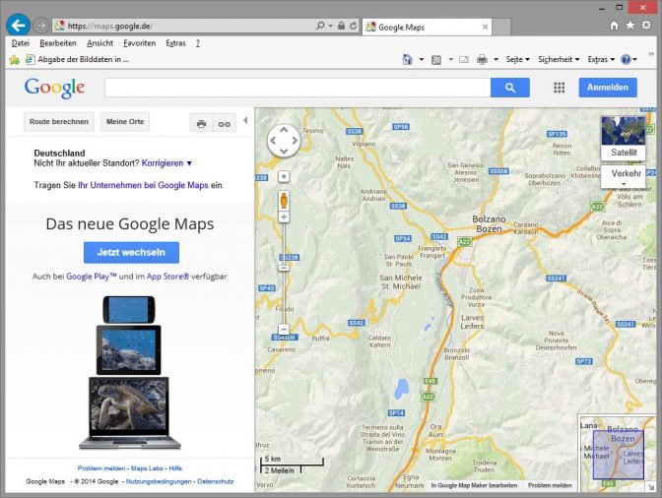Go back with the browser back arrow
Viewport: 662px width, 498px height.
[18, 26]
